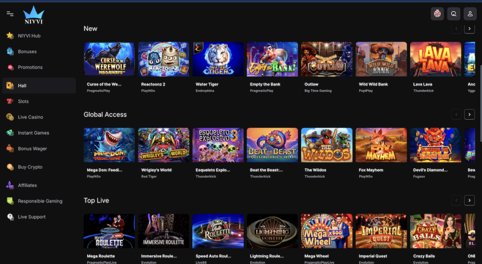Open Lightning Roulette thumbnail
The width and height of the screenshot is (482, 264).
pyautogui.click(x=273, y=231)
